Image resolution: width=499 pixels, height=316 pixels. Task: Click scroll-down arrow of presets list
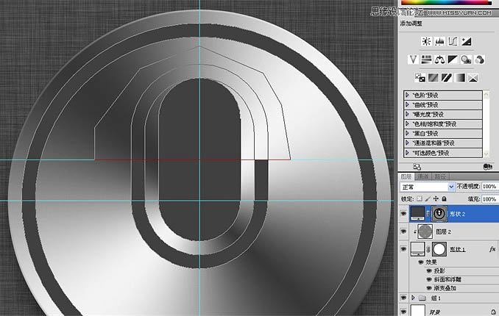pos(486,154)
